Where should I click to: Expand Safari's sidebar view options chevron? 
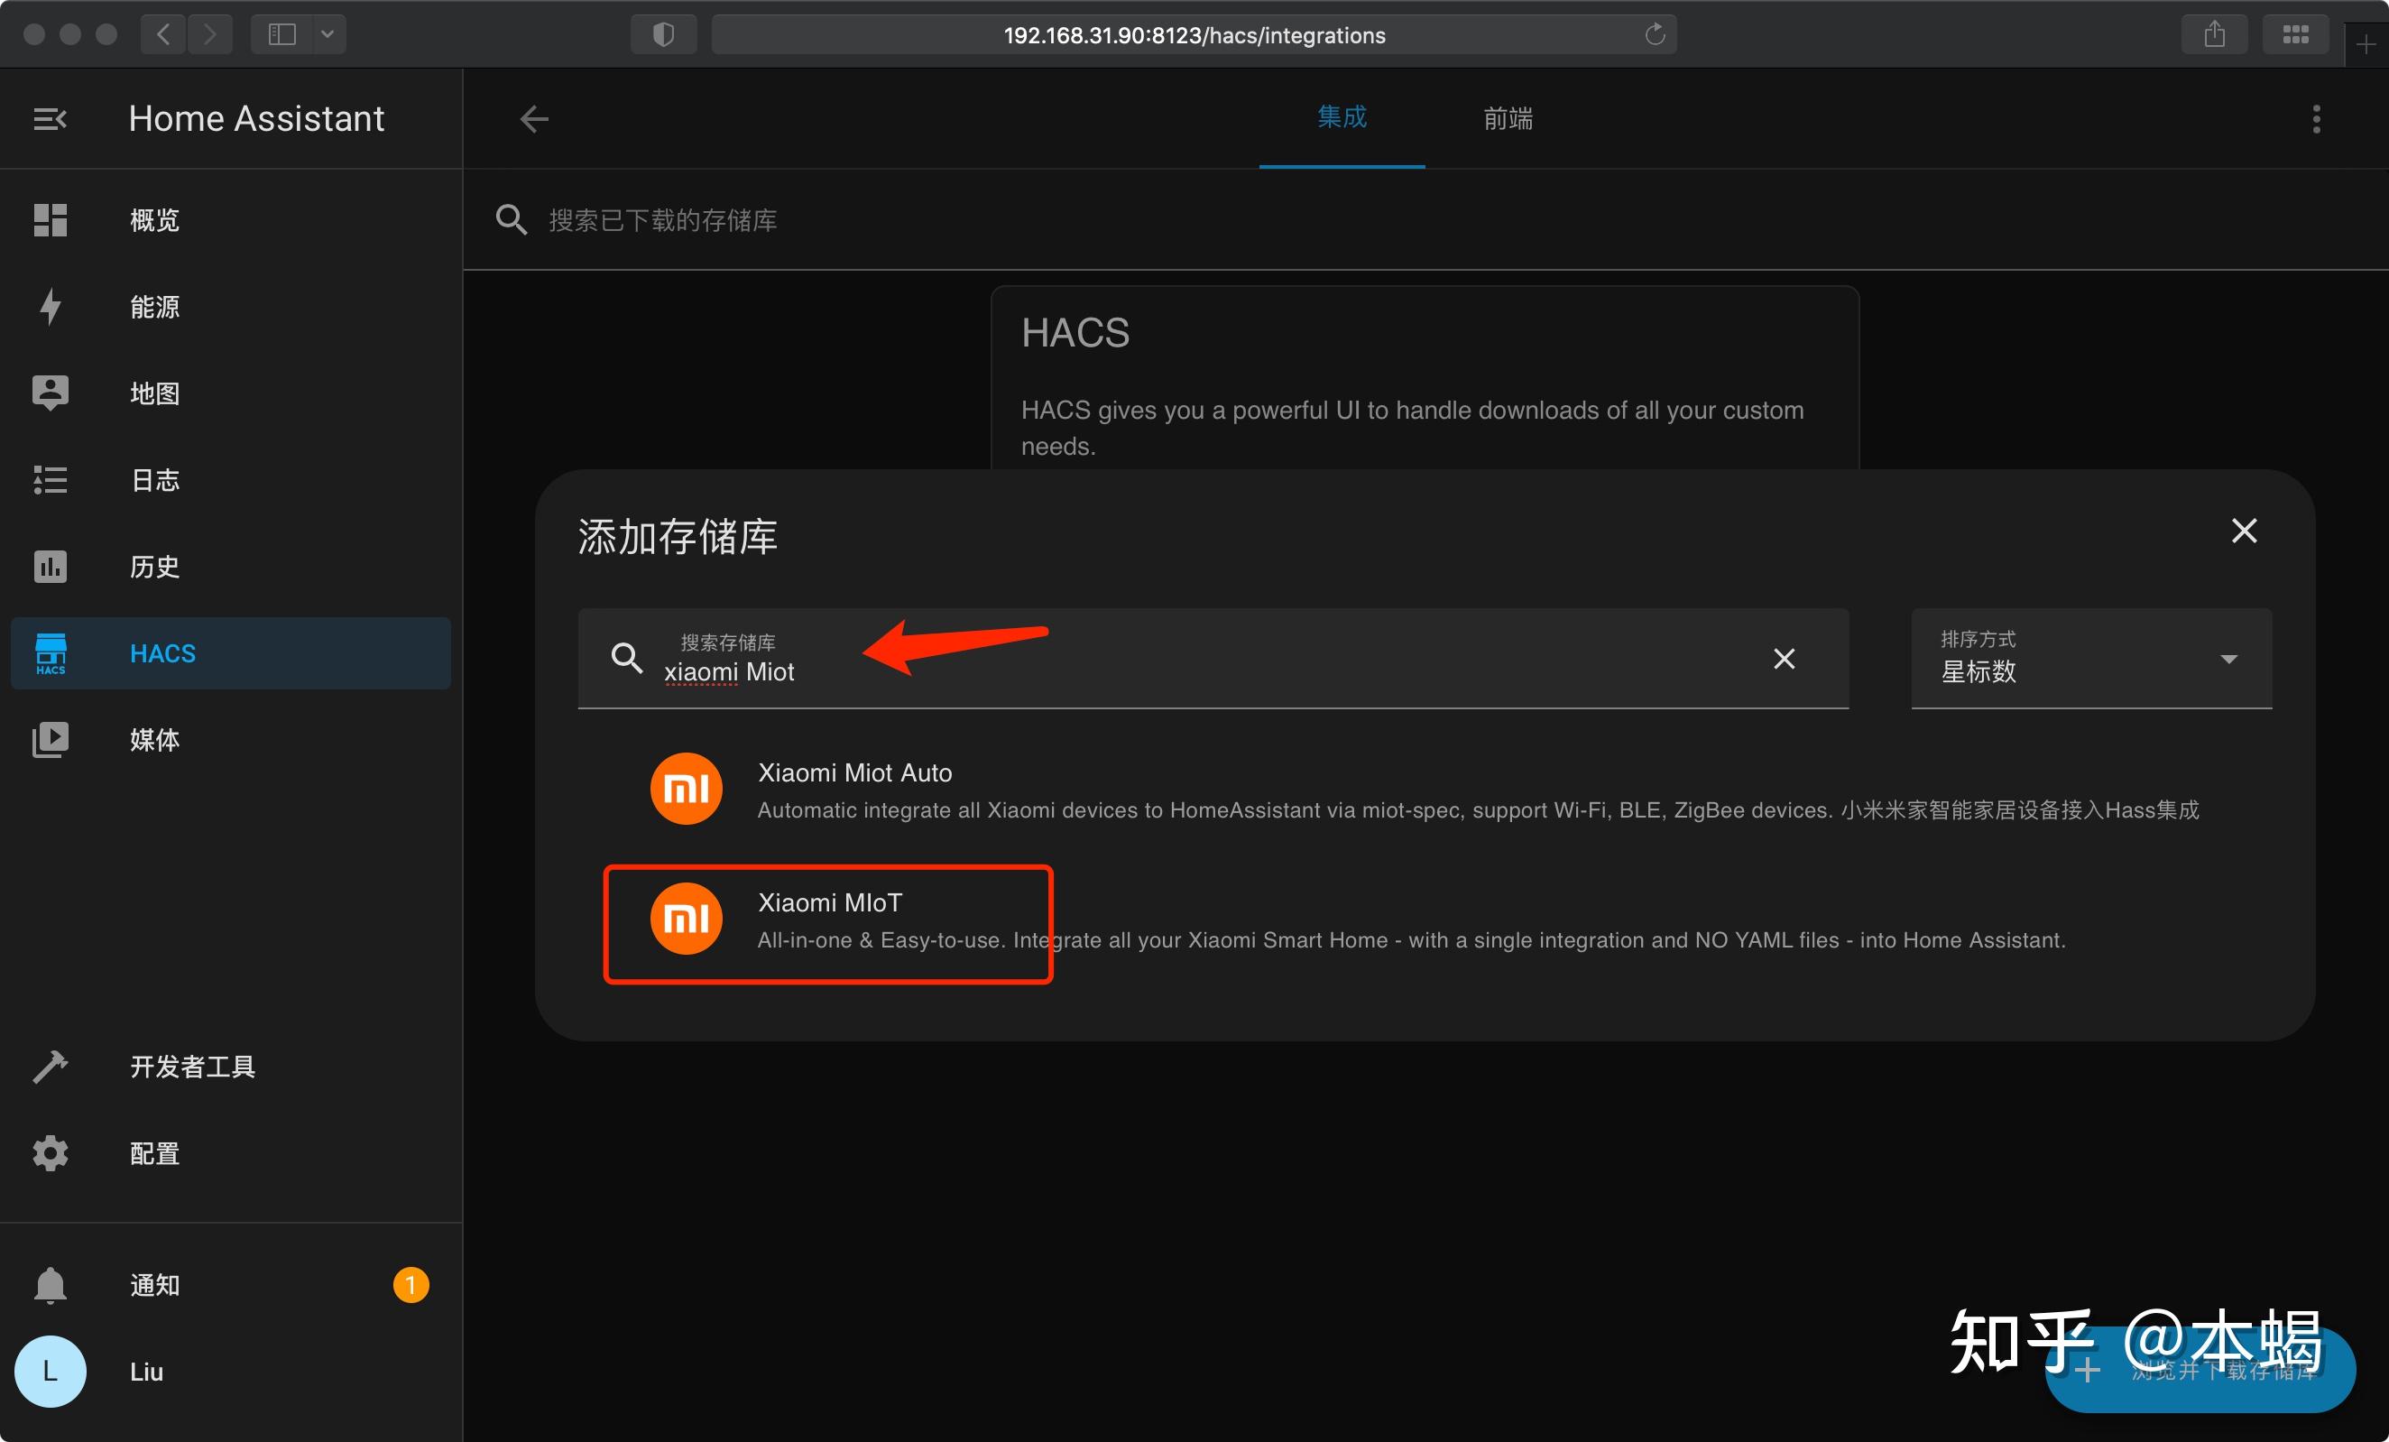pyautogui.click(x=327, y=34)
